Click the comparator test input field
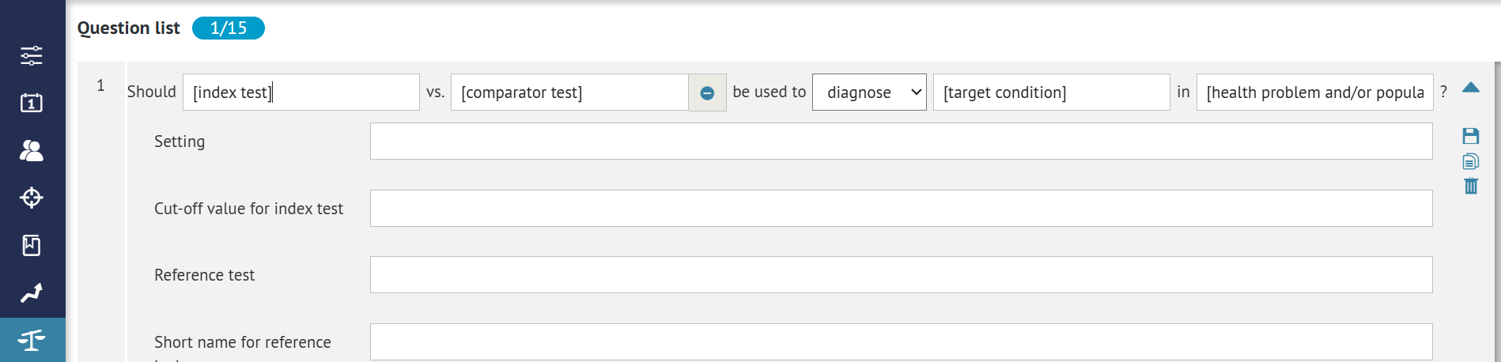This screenshot has height=362, width=1501. (569, 92)
